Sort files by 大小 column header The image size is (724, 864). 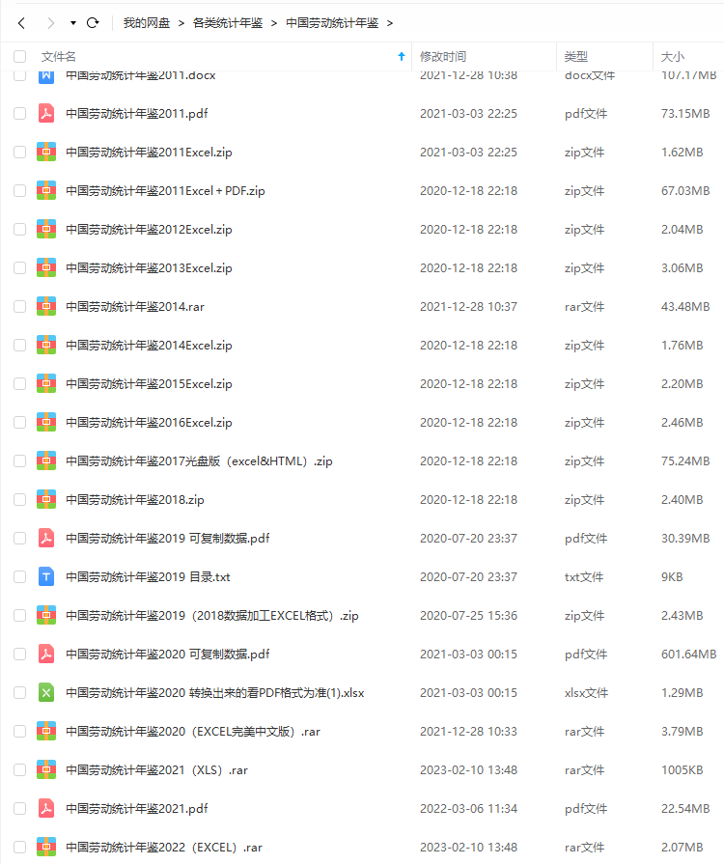click(672, 57)
